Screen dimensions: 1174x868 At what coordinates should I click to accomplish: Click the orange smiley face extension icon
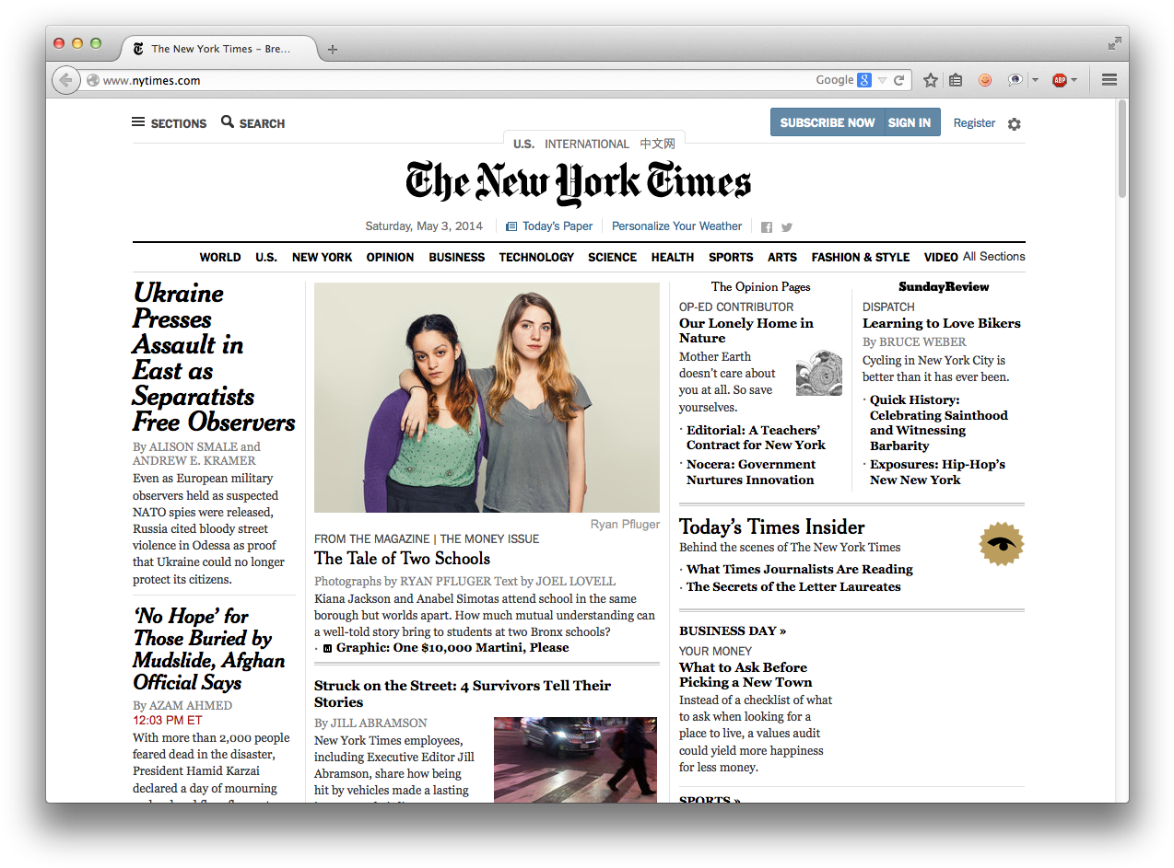click(x=985, y=80)
